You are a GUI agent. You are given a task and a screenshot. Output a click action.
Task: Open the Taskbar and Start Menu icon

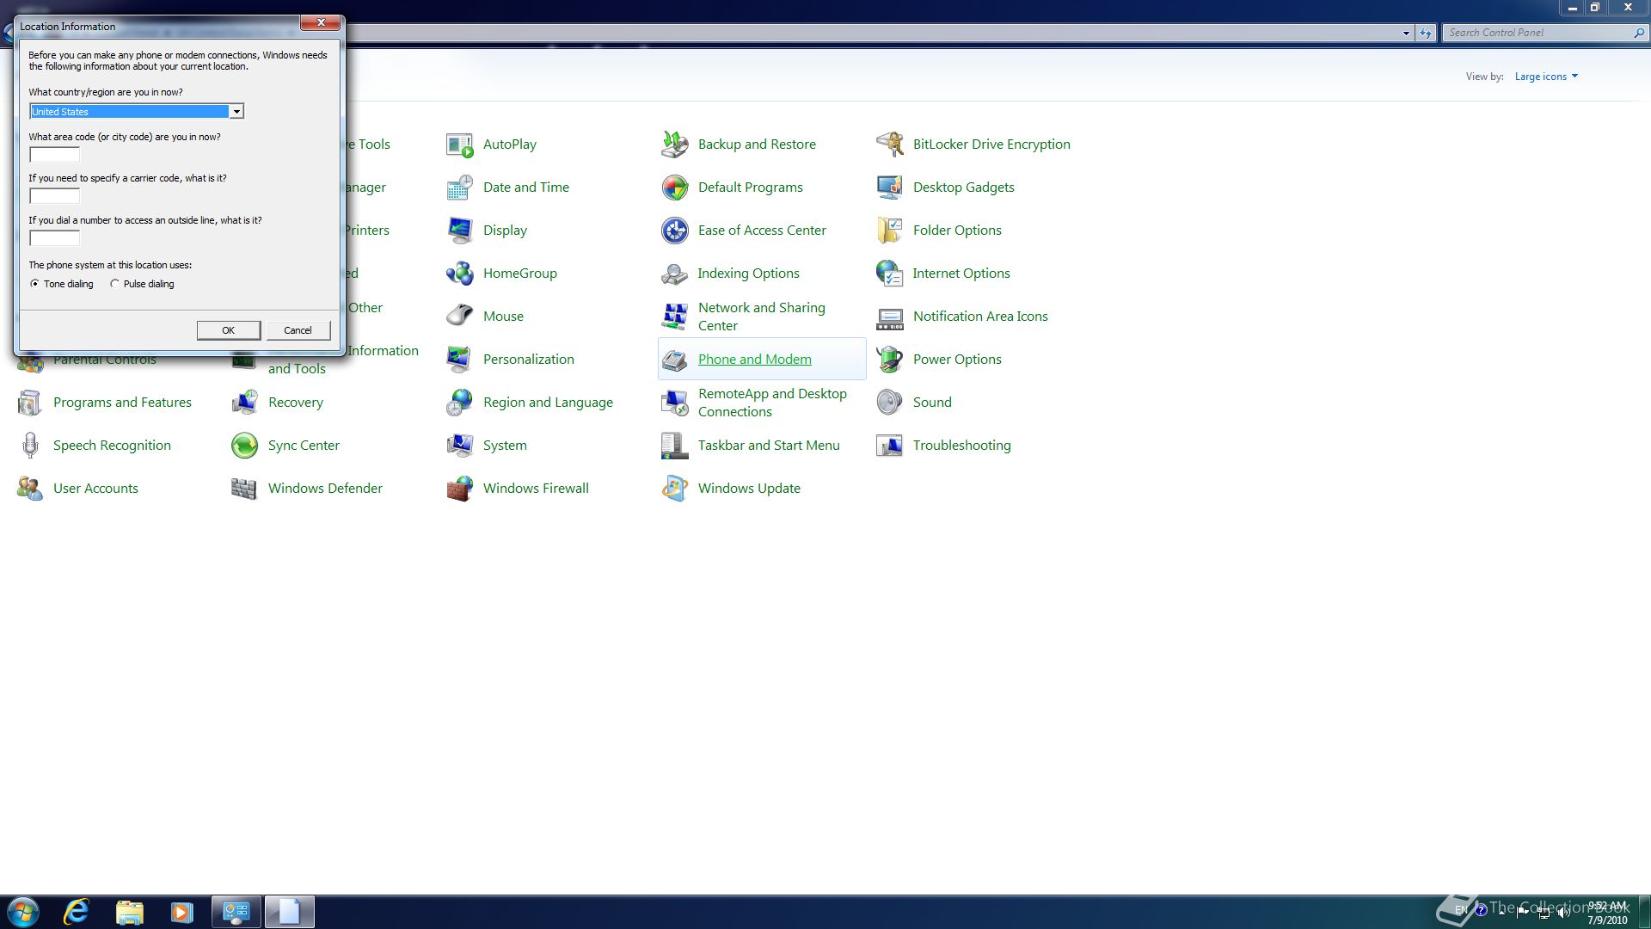click(674, 446)
